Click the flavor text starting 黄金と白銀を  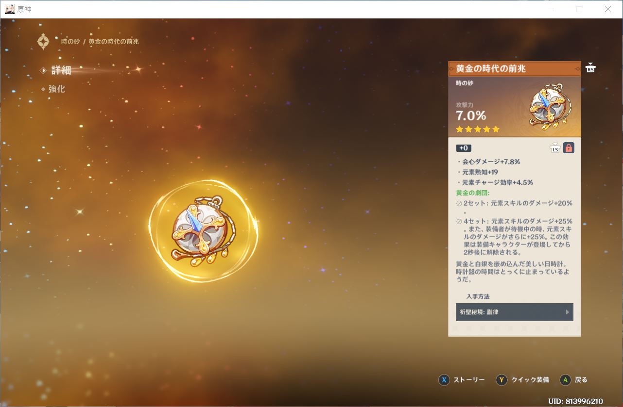click(513, 272)
